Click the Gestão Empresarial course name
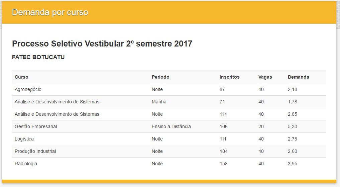This screenshot has height=187, width=340. tap(36, 126)
